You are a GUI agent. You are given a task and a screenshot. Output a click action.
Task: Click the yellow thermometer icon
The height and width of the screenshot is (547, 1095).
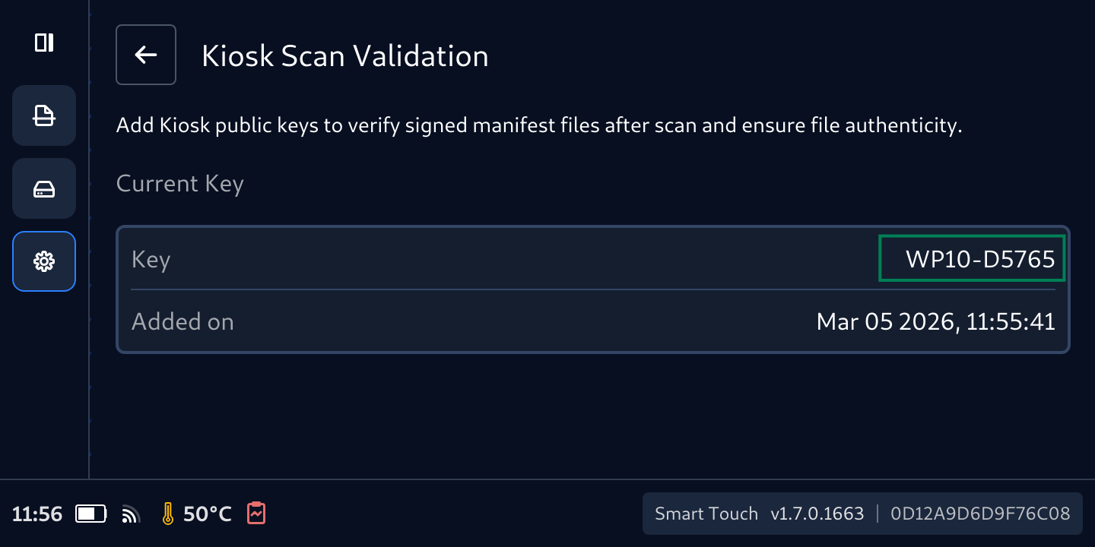168,514
